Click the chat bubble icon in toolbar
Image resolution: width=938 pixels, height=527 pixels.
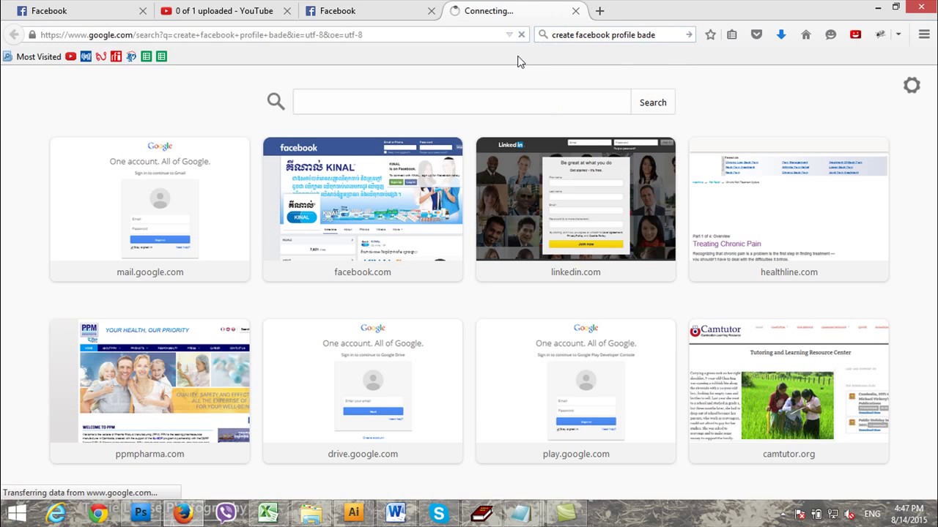[830, 34]
